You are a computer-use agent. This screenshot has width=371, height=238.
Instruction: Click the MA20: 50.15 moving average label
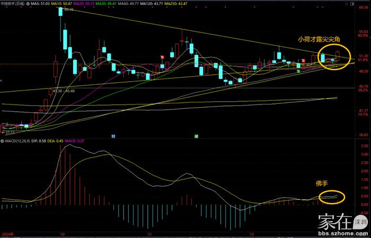point(85,3)
